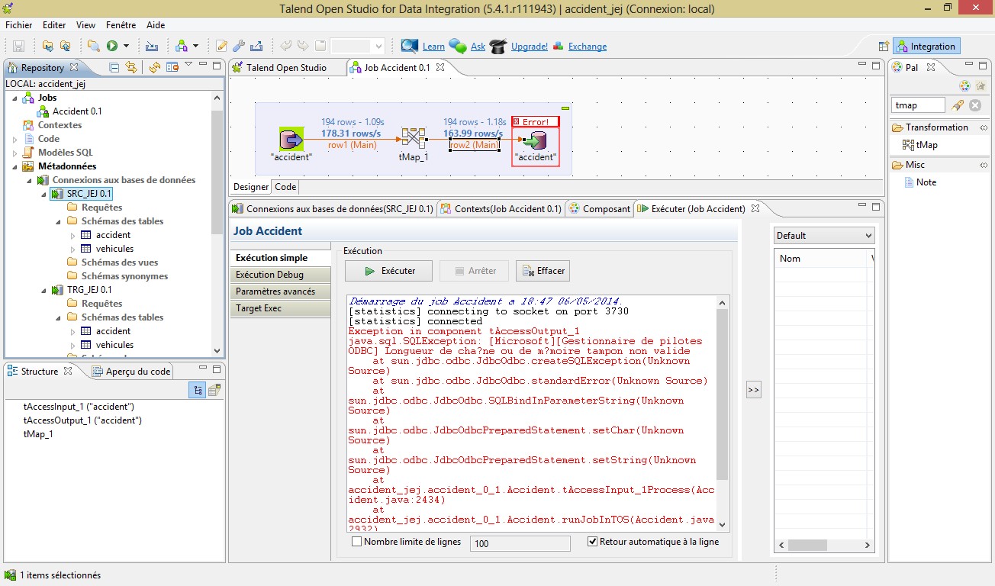The image size is (995, 586).
Task: Select the Paramètres avancés side tab
Action: [280, 291]
